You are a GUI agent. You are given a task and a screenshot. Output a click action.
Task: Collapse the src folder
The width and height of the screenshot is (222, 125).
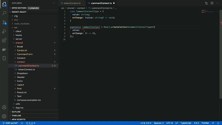click(x=16, y=27)
